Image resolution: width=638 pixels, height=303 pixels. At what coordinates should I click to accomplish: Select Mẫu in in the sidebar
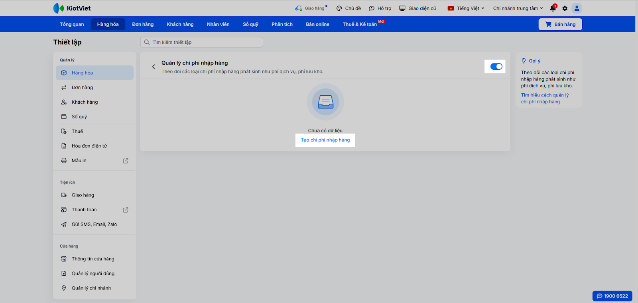(x=95, y=161)
